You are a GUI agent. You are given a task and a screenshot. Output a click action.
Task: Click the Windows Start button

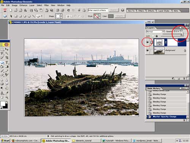pos(5,141)
